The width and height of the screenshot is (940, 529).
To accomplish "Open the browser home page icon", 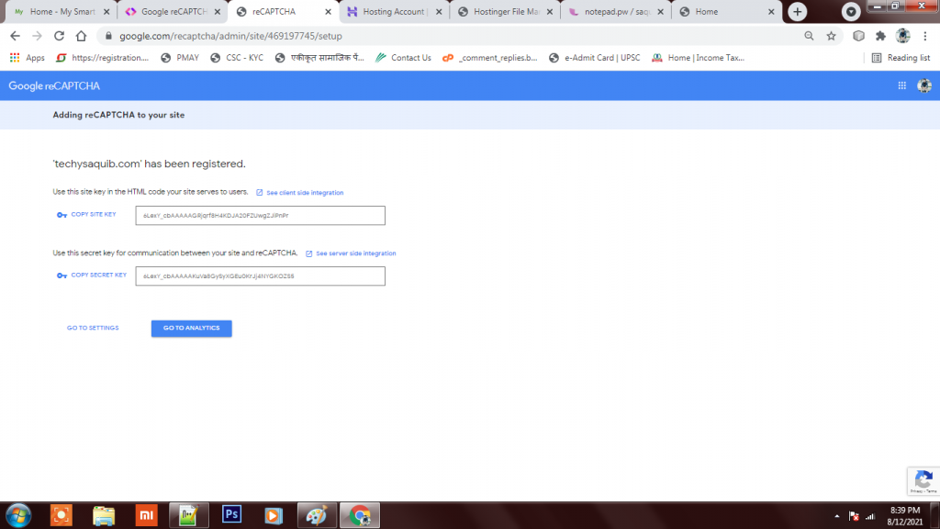I will [x=81, y=36].
